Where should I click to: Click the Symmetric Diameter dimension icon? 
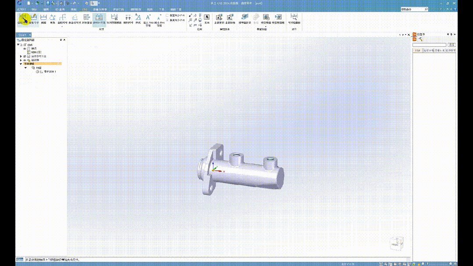click(x=86, y=18)
